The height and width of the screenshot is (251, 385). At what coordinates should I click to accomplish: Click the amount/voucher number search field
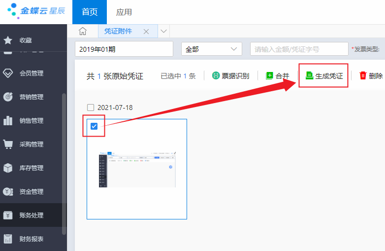click(x=299, y=49)
